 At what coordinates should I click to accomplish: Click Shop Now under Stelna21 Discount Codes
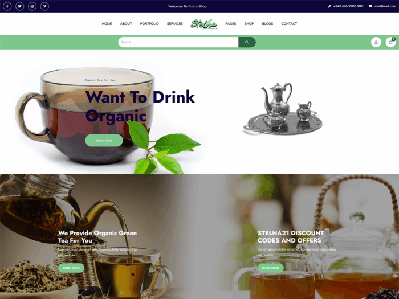tap(271, 268)
